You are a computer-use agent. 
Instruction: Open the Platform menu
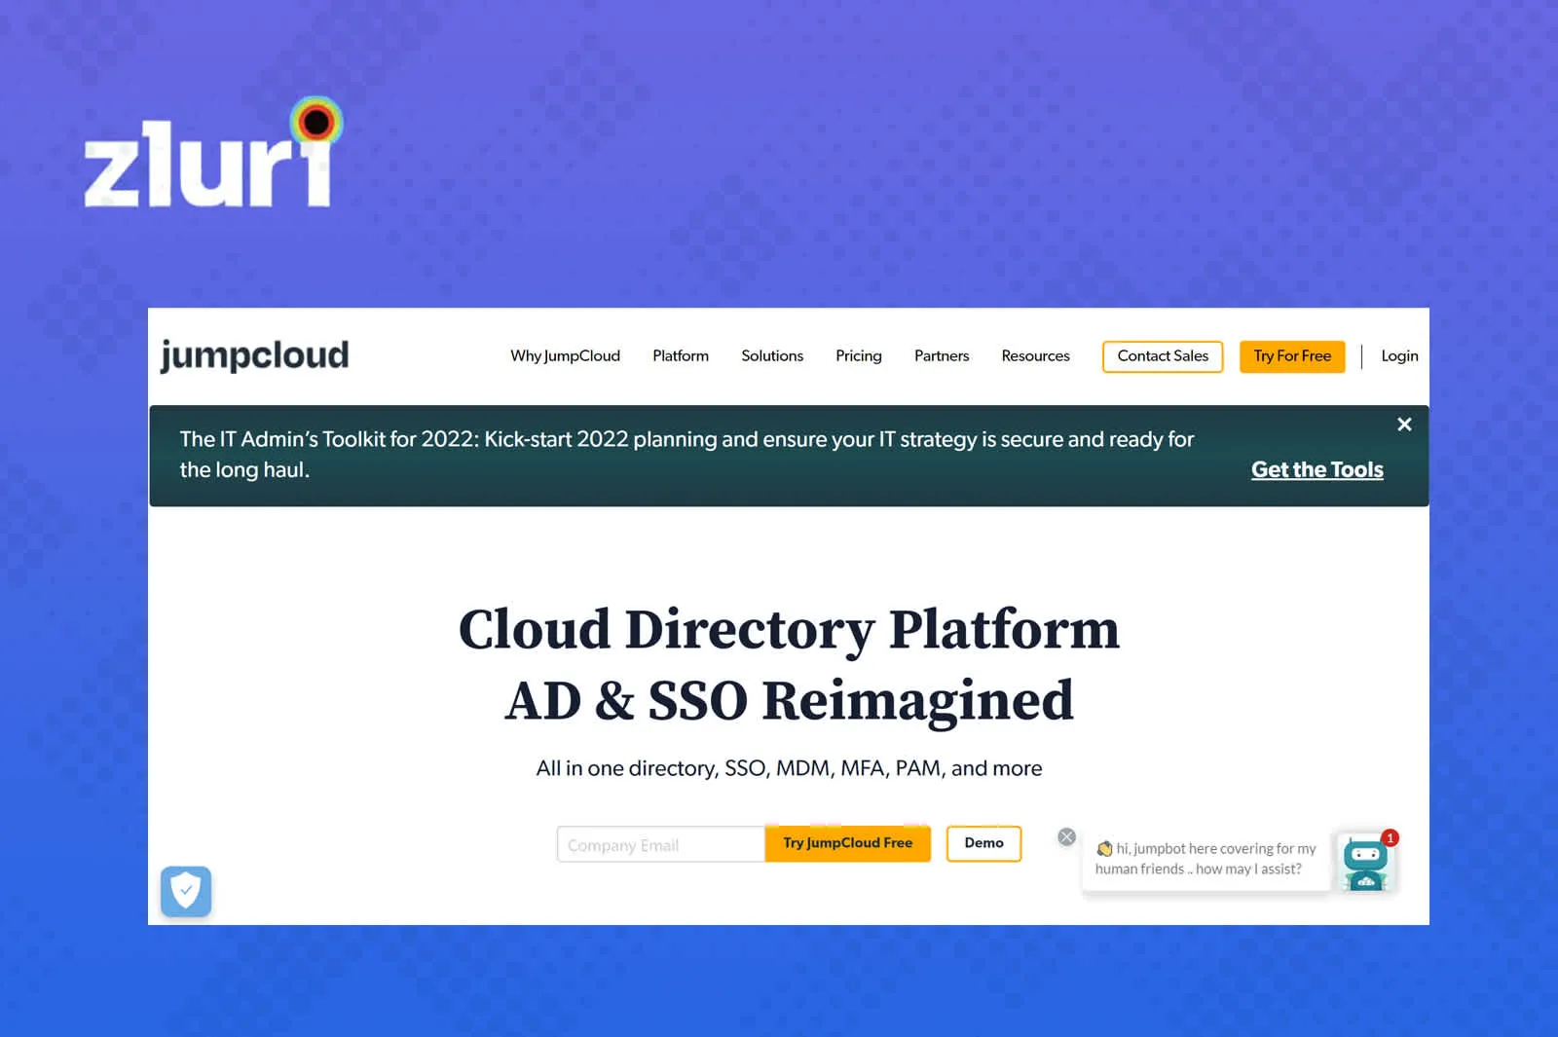681,355
